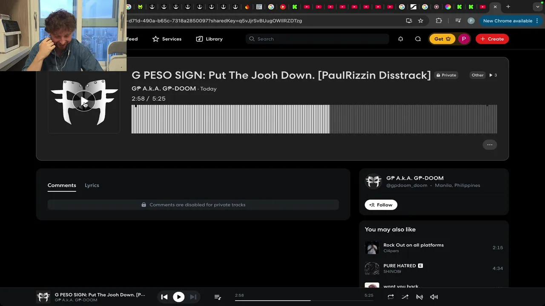This screenshot has height=306, width=545.
Task: Open the Library menu
Action: point(209,39)
